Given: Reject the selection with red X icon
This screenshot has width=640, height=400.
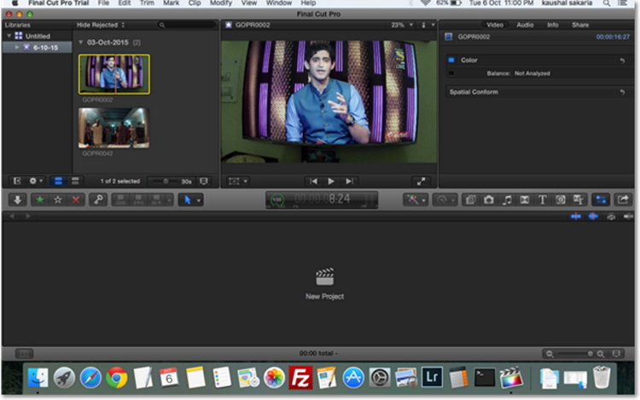Looking at the screenshot, I should [76, 199].
